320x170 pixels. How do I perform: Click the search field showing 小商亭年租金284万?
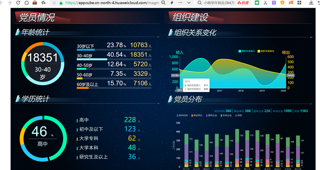(x=219, y=3)
